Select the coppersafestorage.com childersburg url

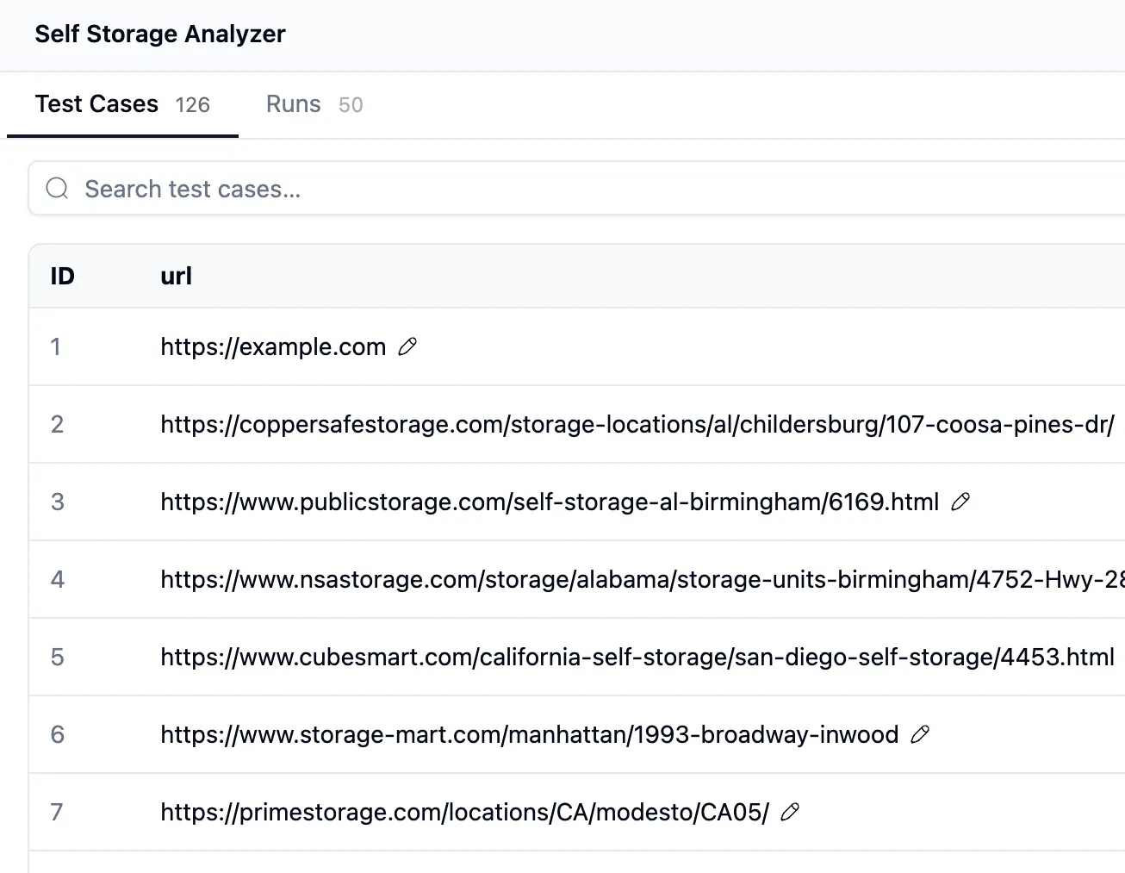point(637,424)
